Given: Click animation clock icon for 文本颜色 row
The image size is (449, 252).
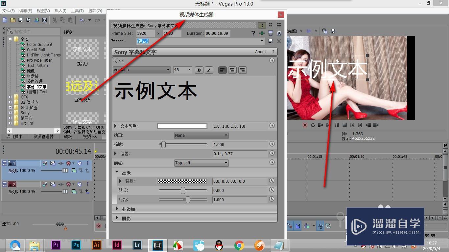Looking at the screenshot, I should (x=272, y=126).
